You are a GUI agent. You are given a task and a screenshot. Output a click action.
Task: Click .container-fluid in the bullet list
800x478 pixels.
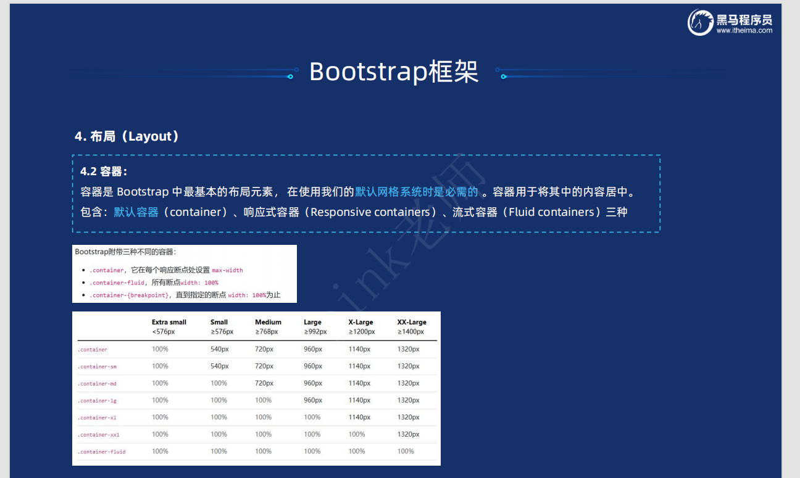pyautogui.click(x=117, y=282)
